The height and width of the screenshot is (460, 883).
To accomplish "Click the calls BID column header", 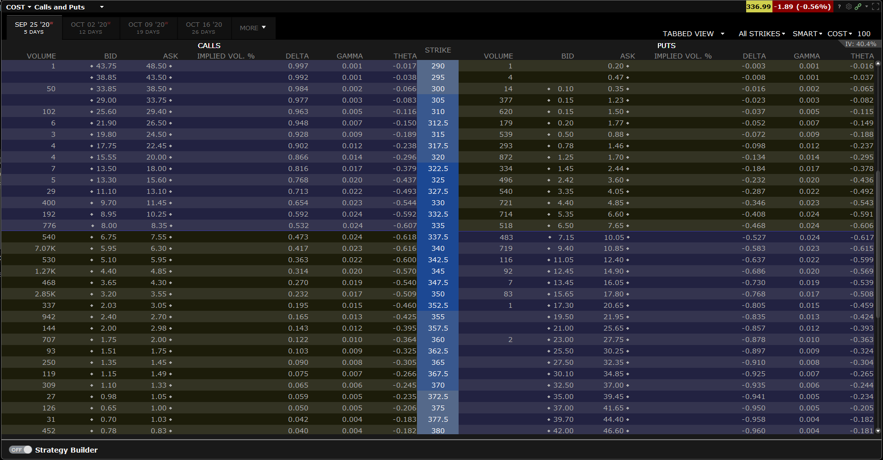I will coord(111,56).
